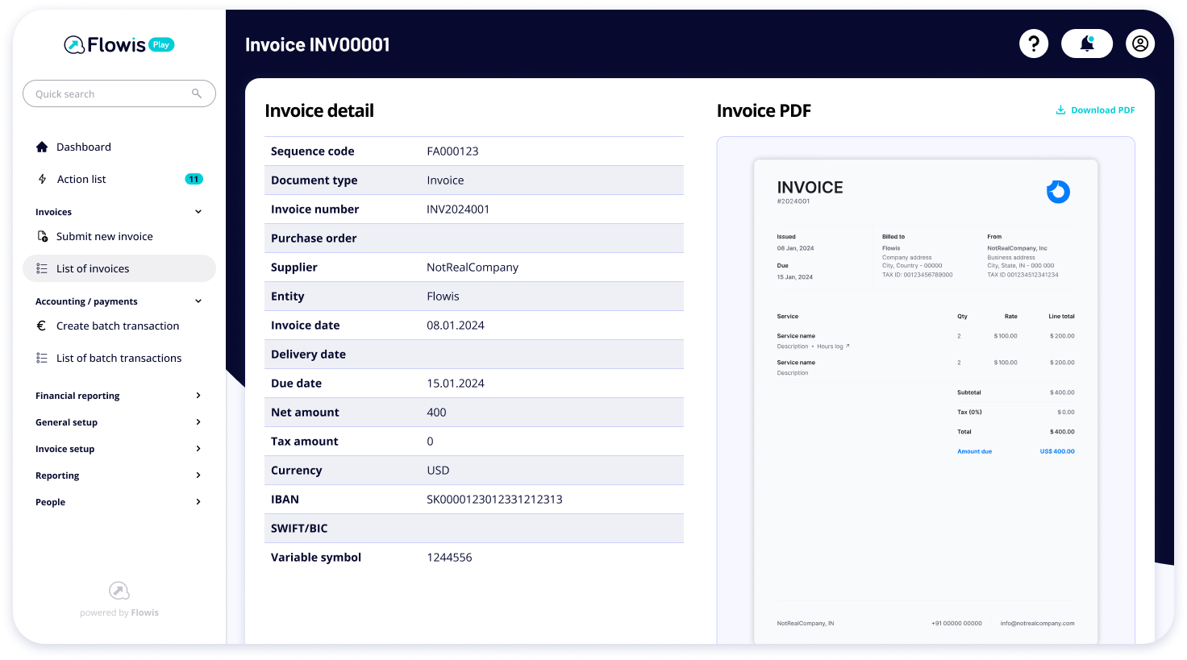Go to Submit new invoice
1187x660 pixels.
(x=105, y=236)
